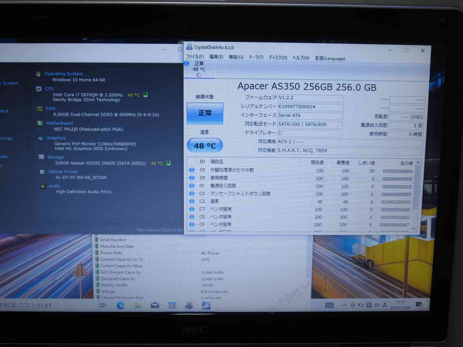Select the CPU section in Speccy sidebar
This screenshot has height=347, width=463.
click(x=39, y=89)
